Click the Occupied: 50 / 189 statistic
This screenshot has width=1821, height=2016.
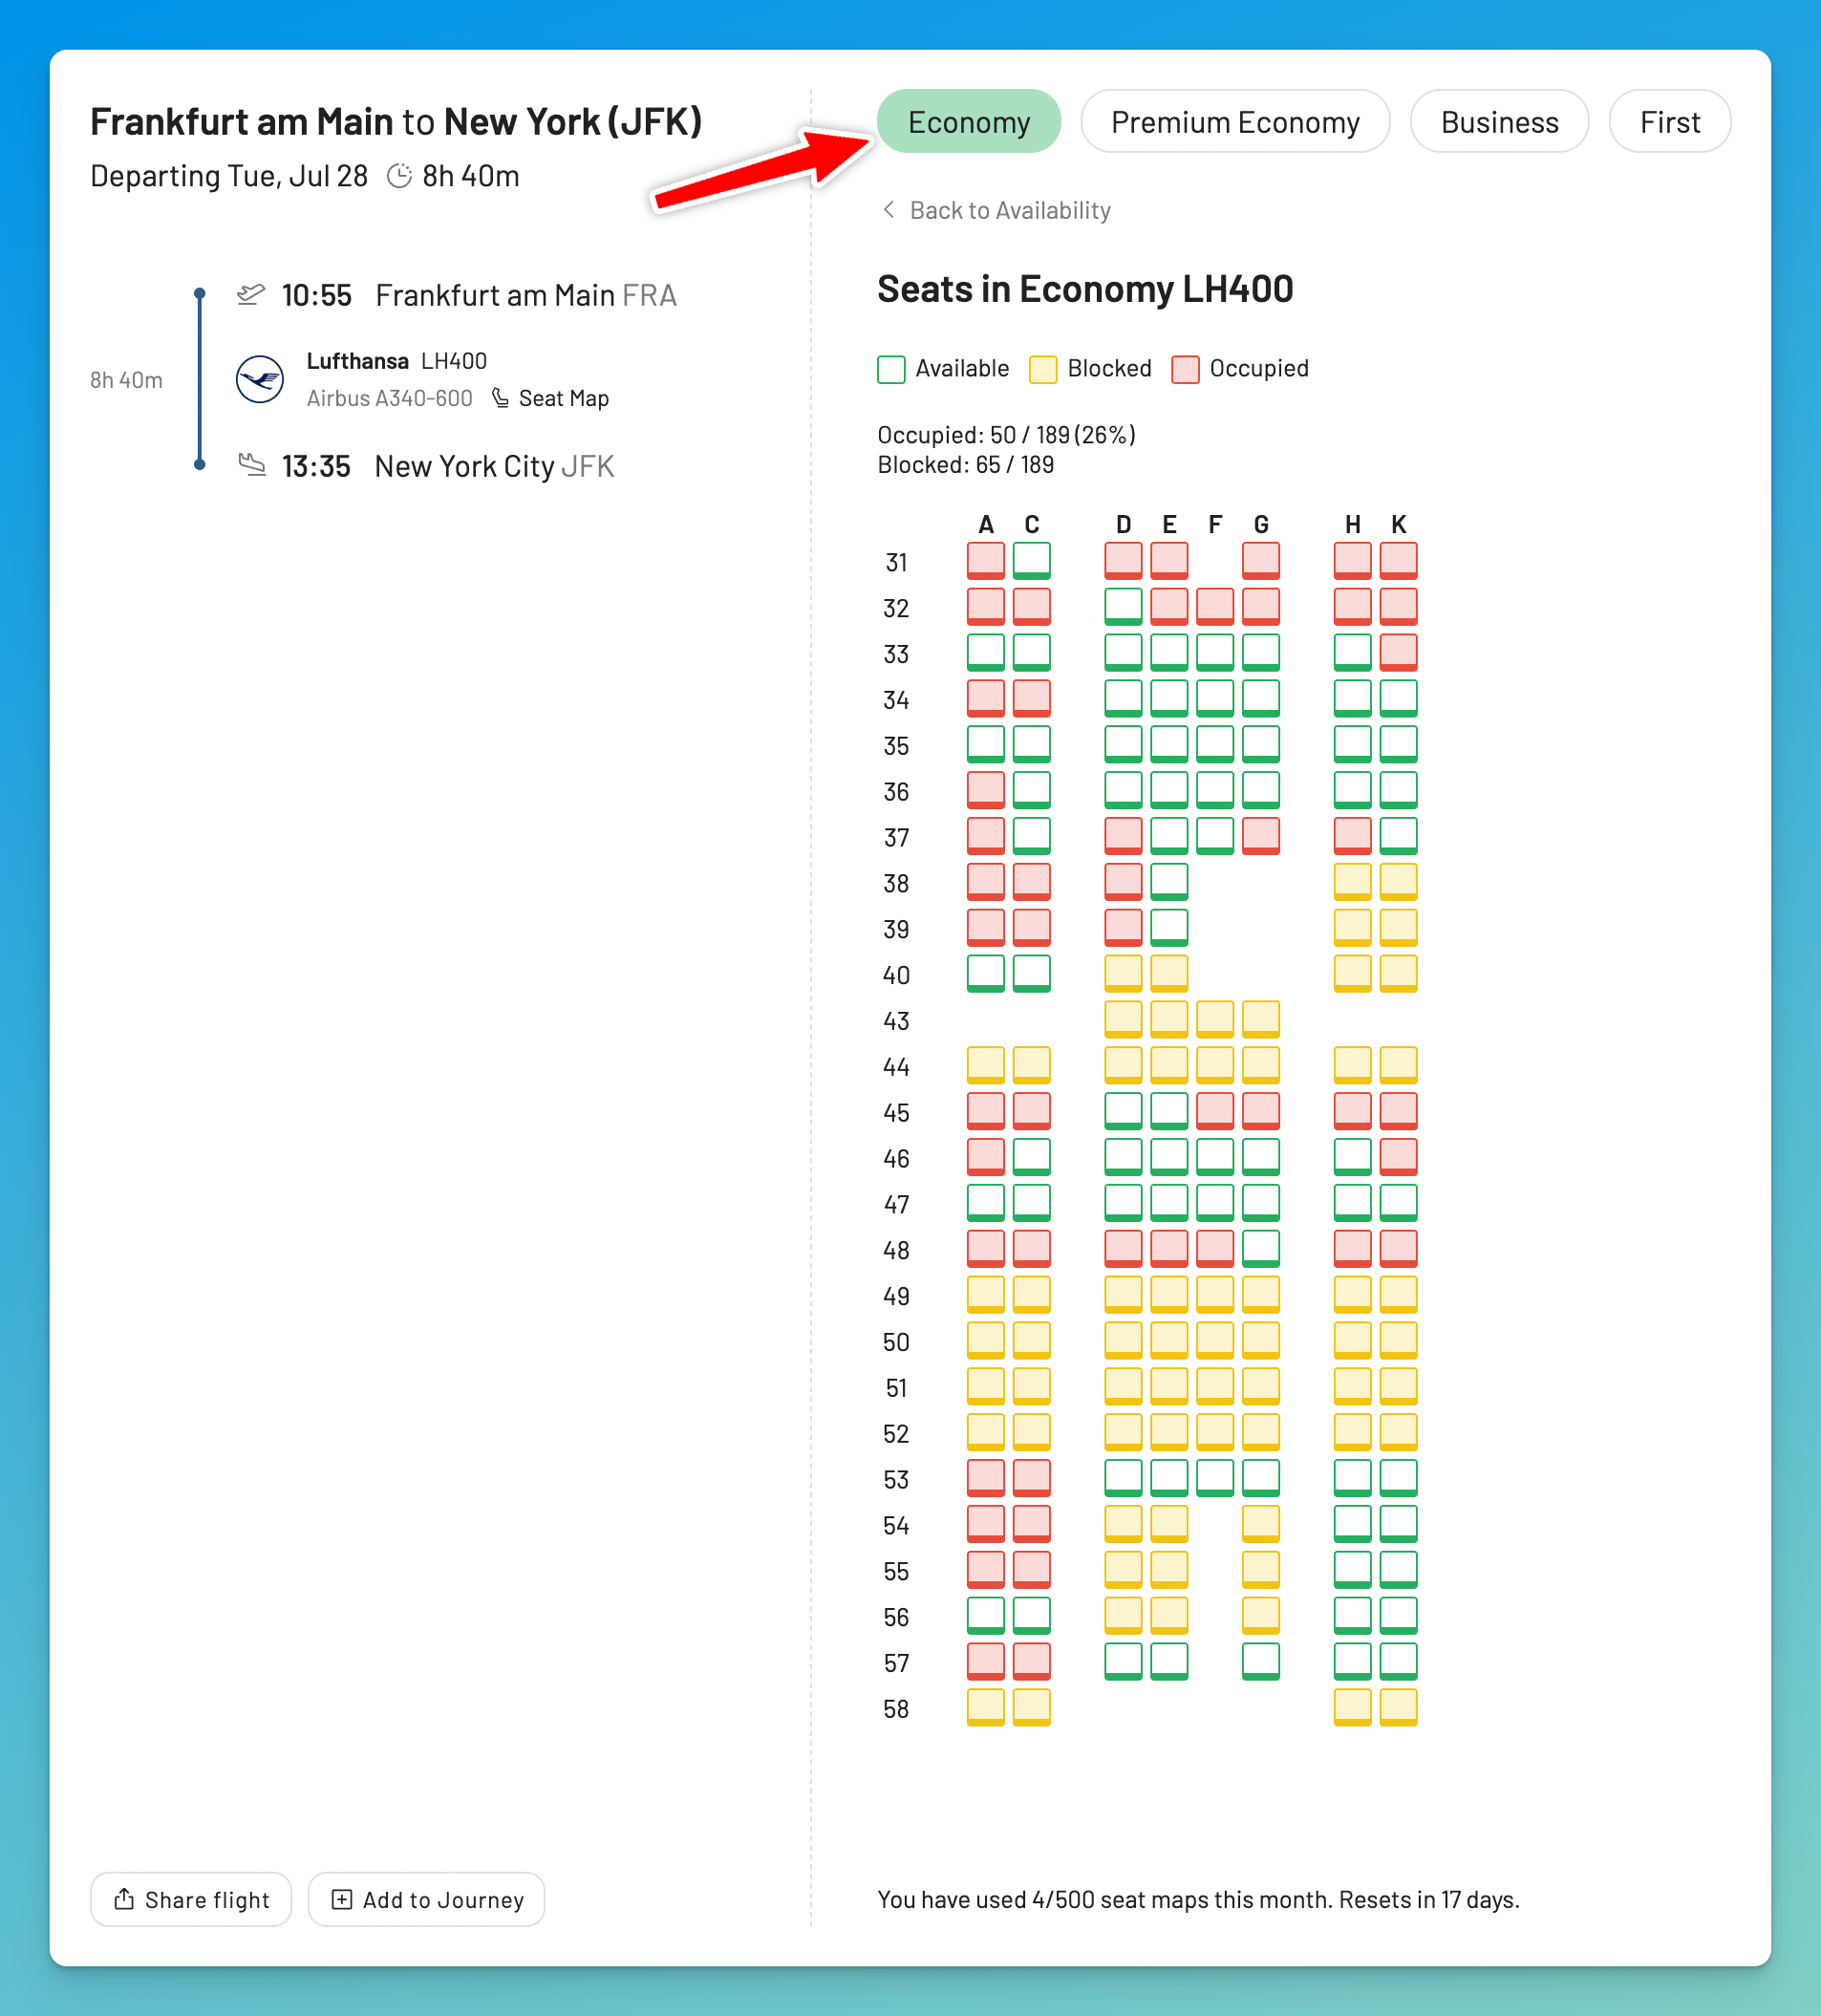coord(1006,435)
